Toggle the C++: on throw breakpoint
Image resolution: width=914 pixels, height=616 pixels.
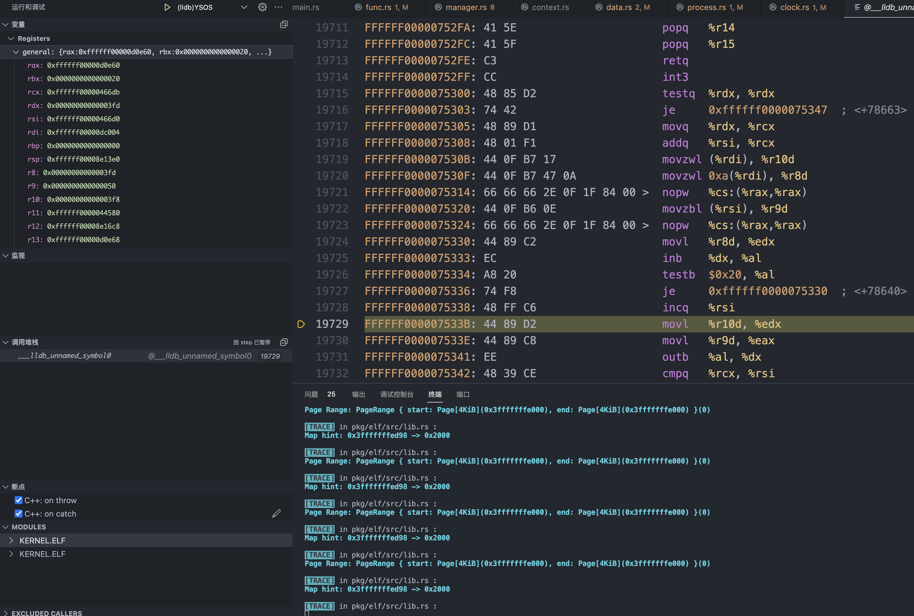point(19,500)
